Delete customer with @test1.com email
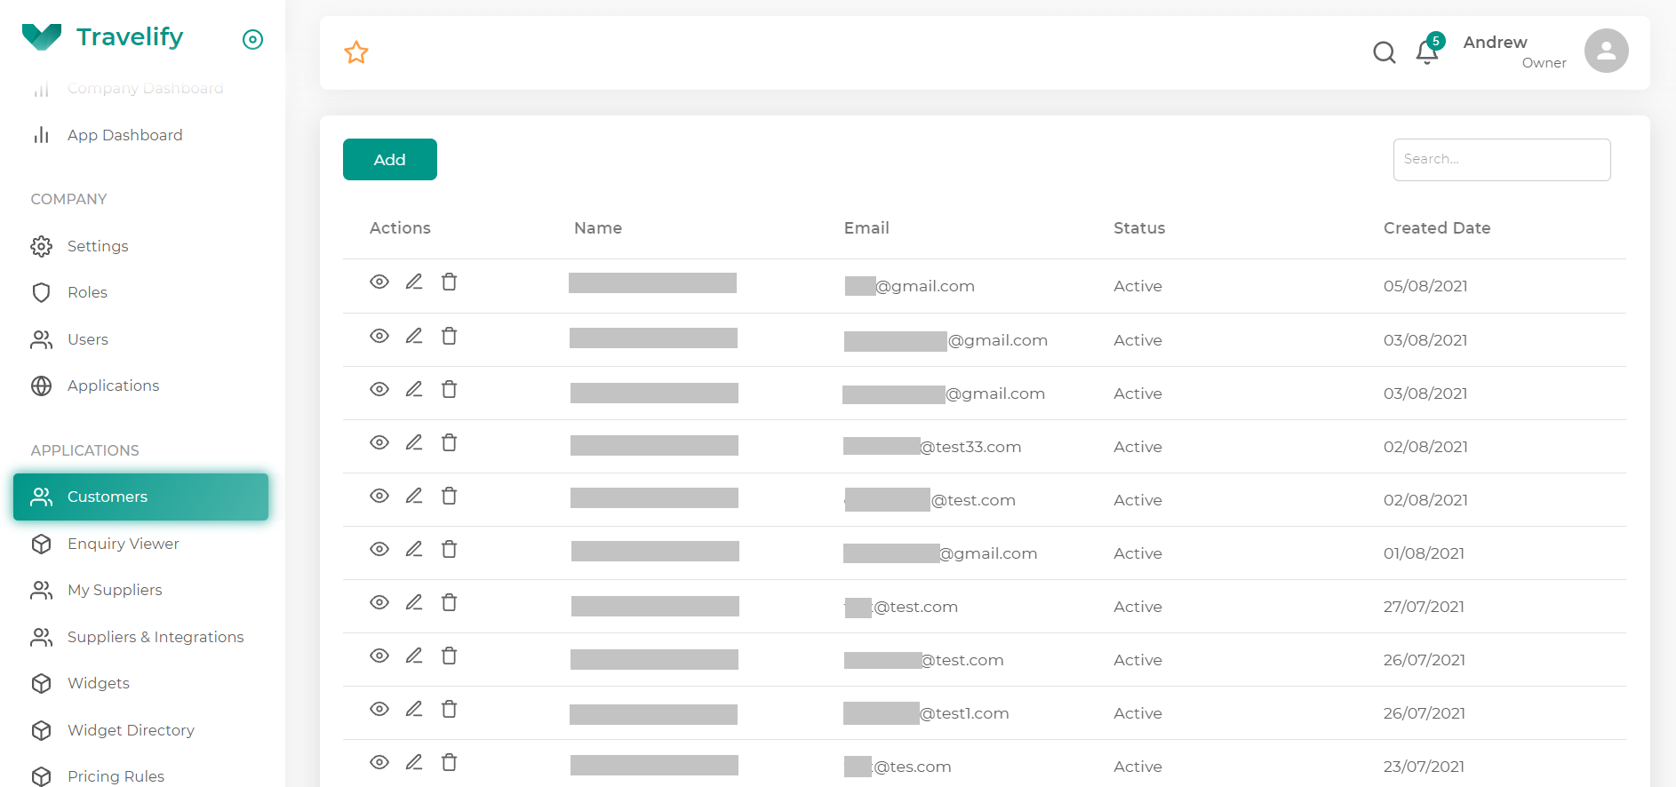Viewport: 1676px width, 787px height. pos(450,709)
